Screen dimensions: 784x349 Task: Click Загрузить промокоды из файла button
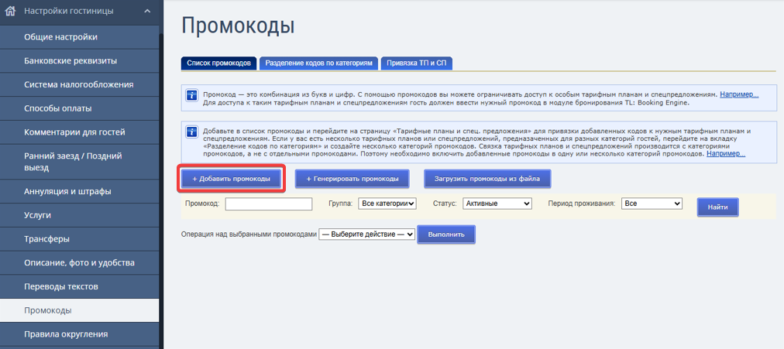point(487,179)
